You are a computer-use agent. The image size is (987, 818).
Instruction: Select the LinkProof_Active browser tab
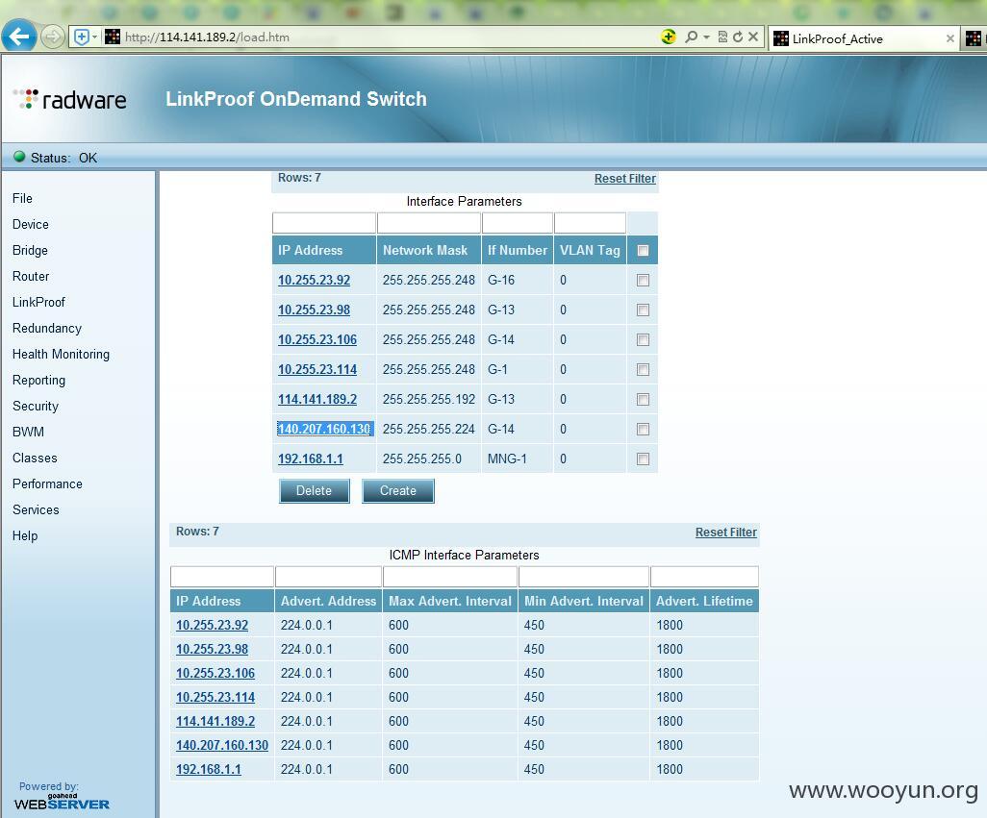point(864,39)
